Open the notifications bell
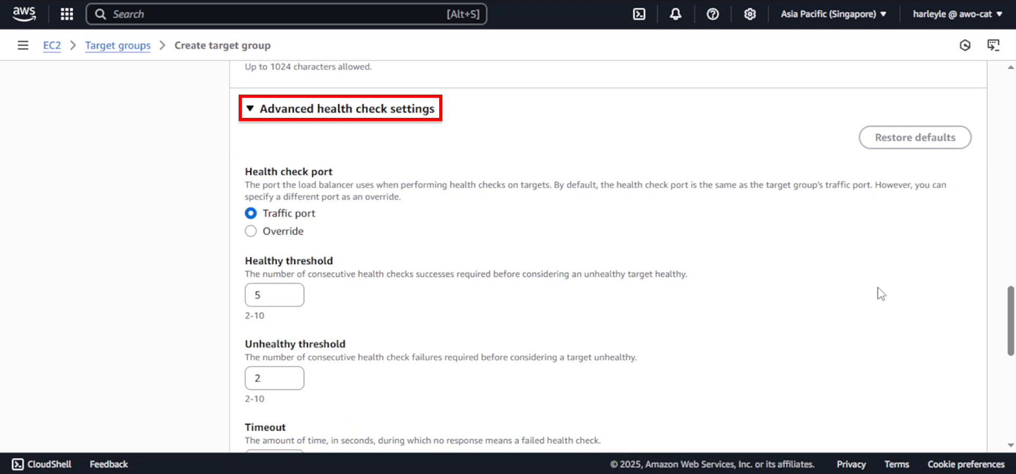This screenshot has width=1016, height=474. [676, 14]
